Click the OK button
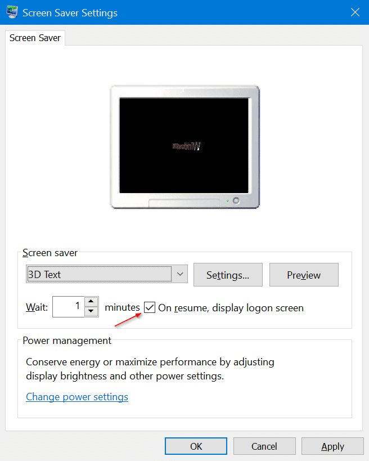Viewport: 369px width, 461px height. [x=196, y=446]
